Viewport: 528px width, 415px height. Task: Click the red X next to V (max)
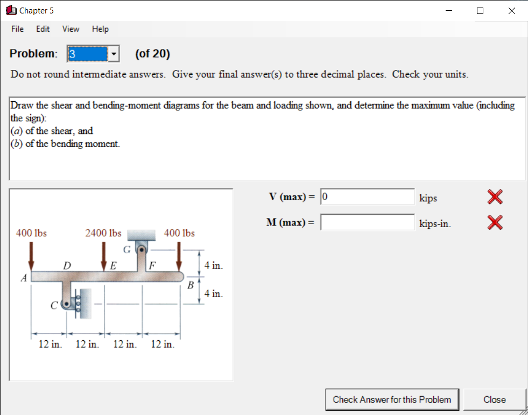click(x=494, y=197)
